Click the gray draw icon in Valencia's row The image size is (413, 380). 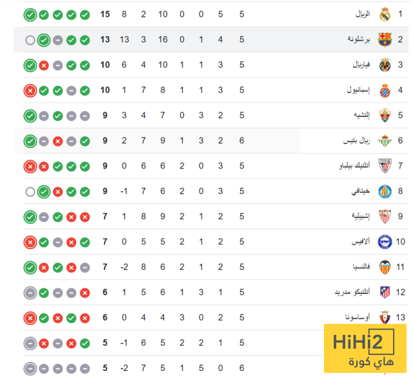(x=85, y=267)
